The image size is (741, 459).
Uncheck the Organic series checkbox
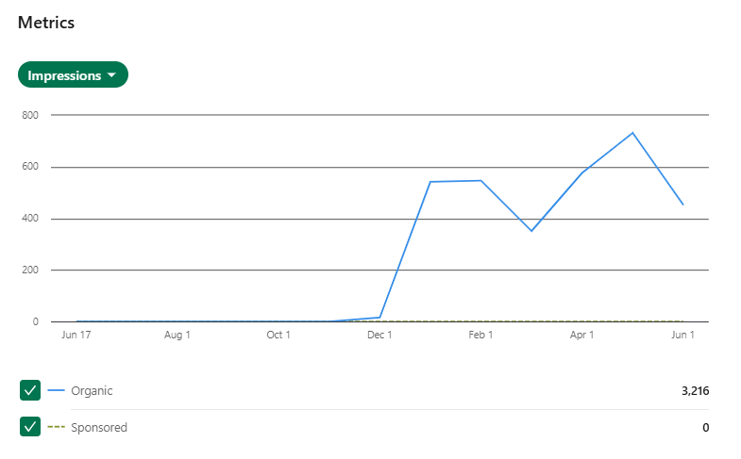click(30, 390)
